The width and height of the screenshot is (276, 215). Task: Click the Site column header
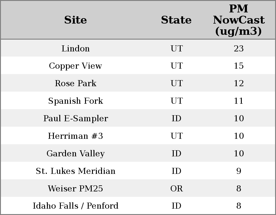(75, 20)
